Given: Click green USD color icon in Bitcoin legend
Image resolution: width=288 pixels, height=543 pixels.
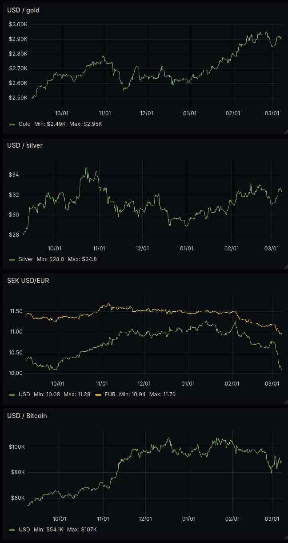Looking at the screenshot, I should (x=12, y=530).
